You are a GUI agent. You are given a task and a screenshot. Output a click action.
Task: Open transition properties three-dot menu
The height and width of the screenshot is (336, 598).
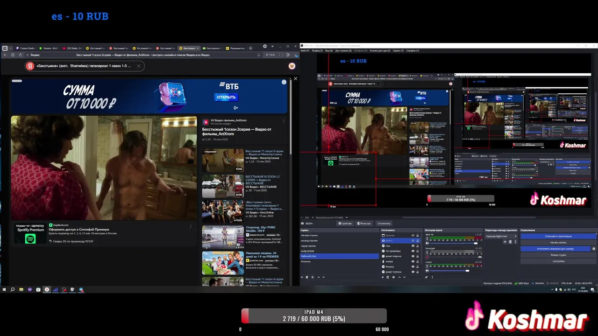(515, 242)
